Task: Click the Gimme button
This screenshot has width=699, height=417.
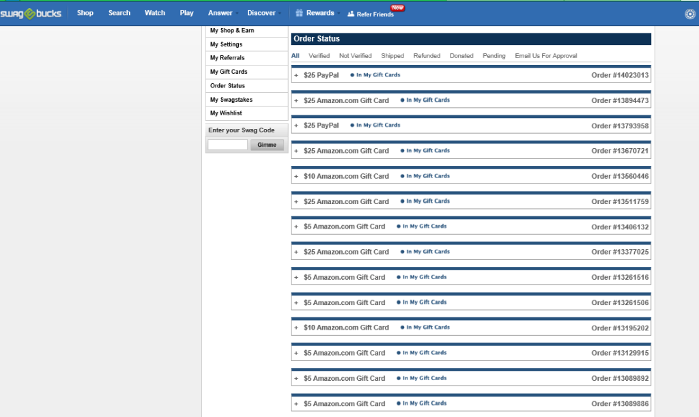Action: pos(267,145)
